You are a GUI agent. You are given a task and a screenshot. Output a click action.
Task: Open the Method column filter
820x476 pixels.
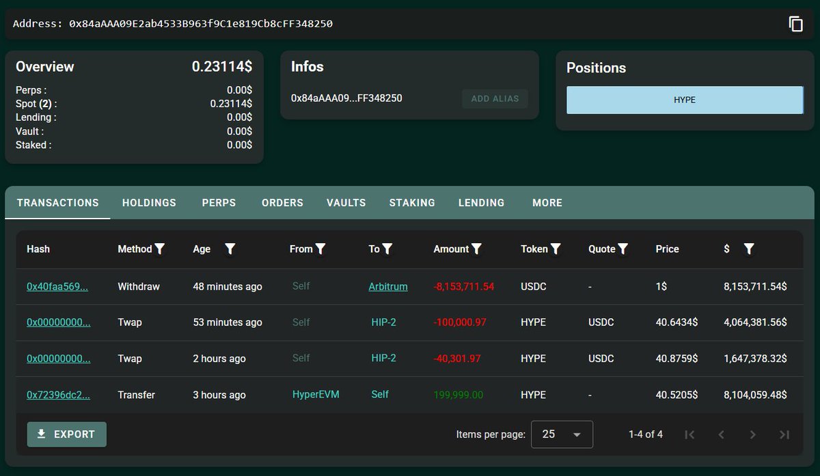(x=160, y=249)
